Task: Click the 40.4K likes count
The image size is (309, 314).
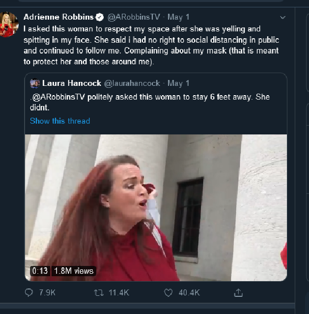Action: click(189, 292)
